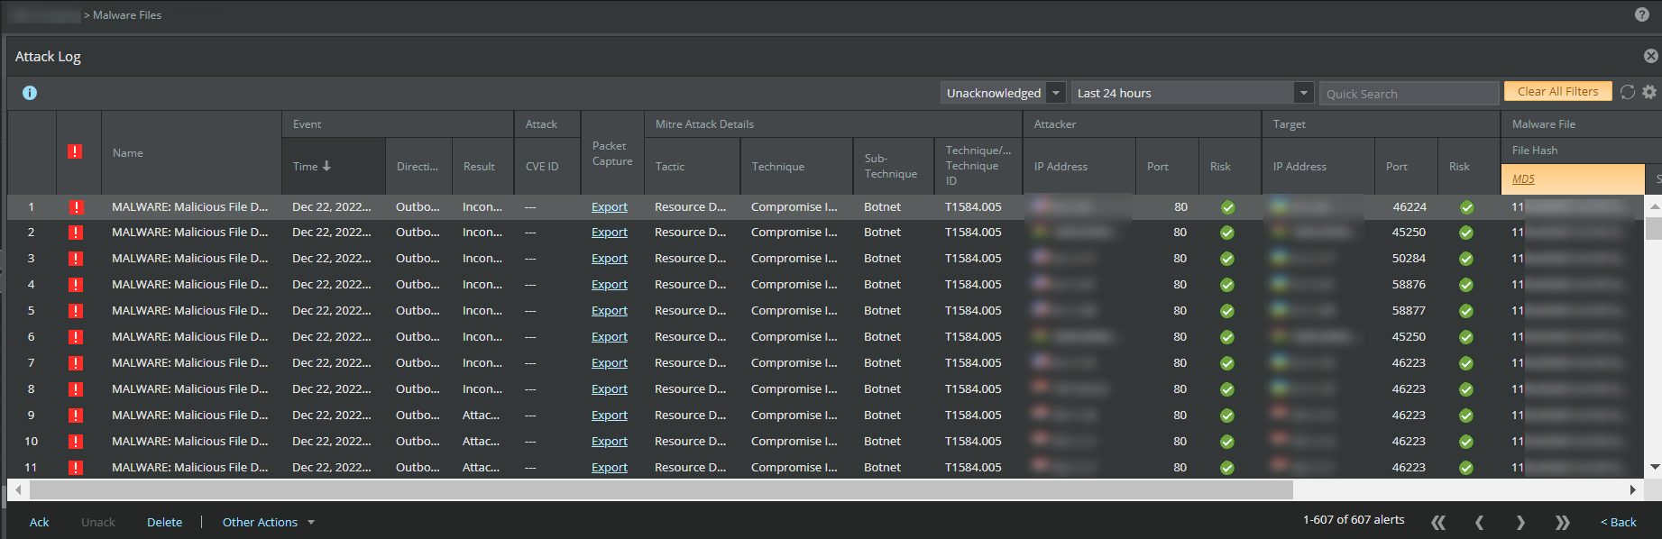Click red severity icon in row 4
The image size is (1662, 539).
point(77,285)
